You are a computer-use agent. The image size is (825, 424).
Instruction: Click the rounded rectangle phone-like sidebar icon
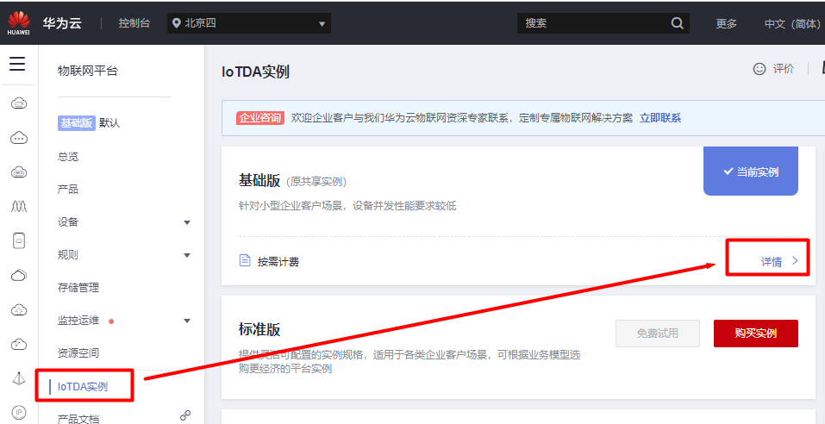click(x=19, y=240)
